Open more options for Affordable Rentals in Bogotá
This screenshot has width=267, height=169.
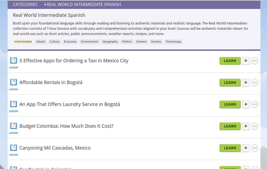pos(254,83)
